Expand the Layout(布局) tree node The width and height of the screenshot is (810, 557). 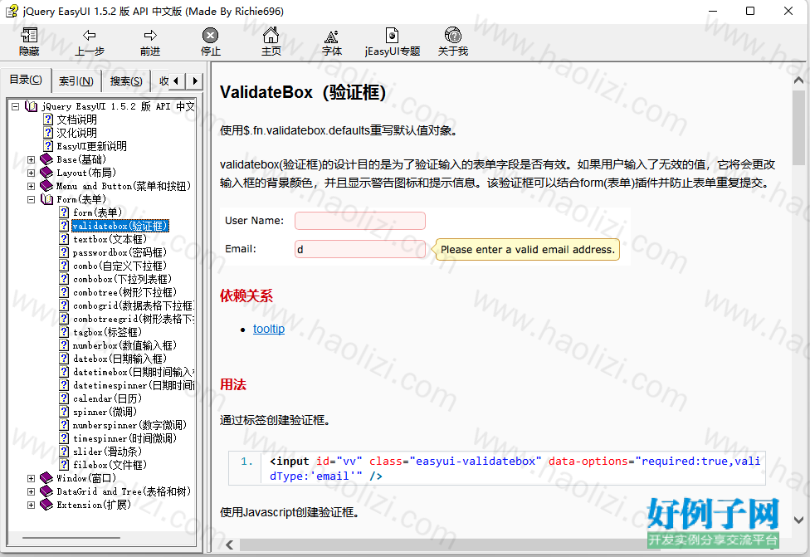point(31,173)
